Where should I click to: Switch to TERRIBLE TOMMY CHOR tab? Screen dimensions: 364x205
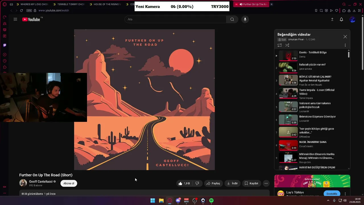(x=69, y=4)
